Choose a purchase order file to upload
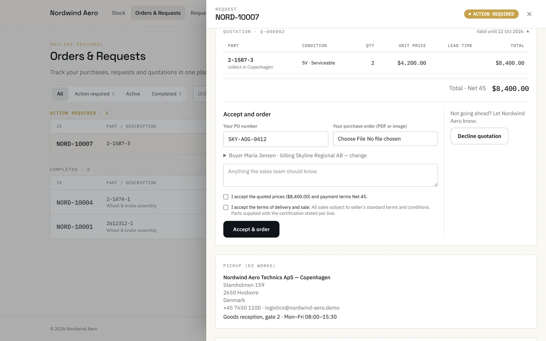Screen dimensions: 546x341 (x=385, y=139)
